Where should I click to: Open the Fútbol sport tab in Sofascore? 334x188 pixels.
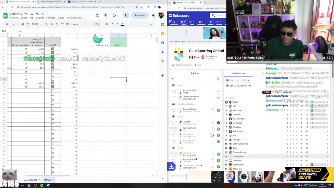tap(184, 23)
